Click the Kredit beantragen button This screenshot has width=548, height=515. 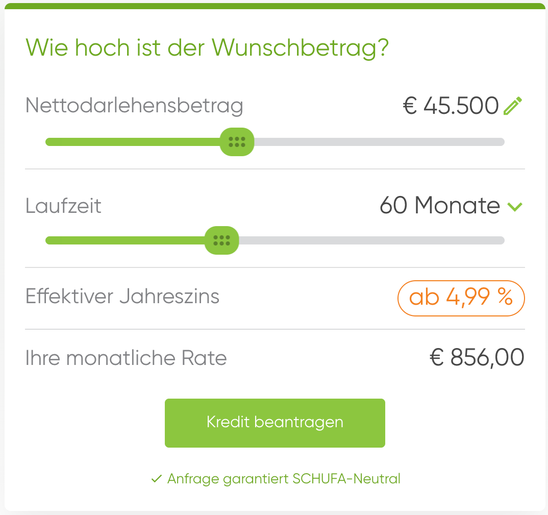[x=275, y=423]
